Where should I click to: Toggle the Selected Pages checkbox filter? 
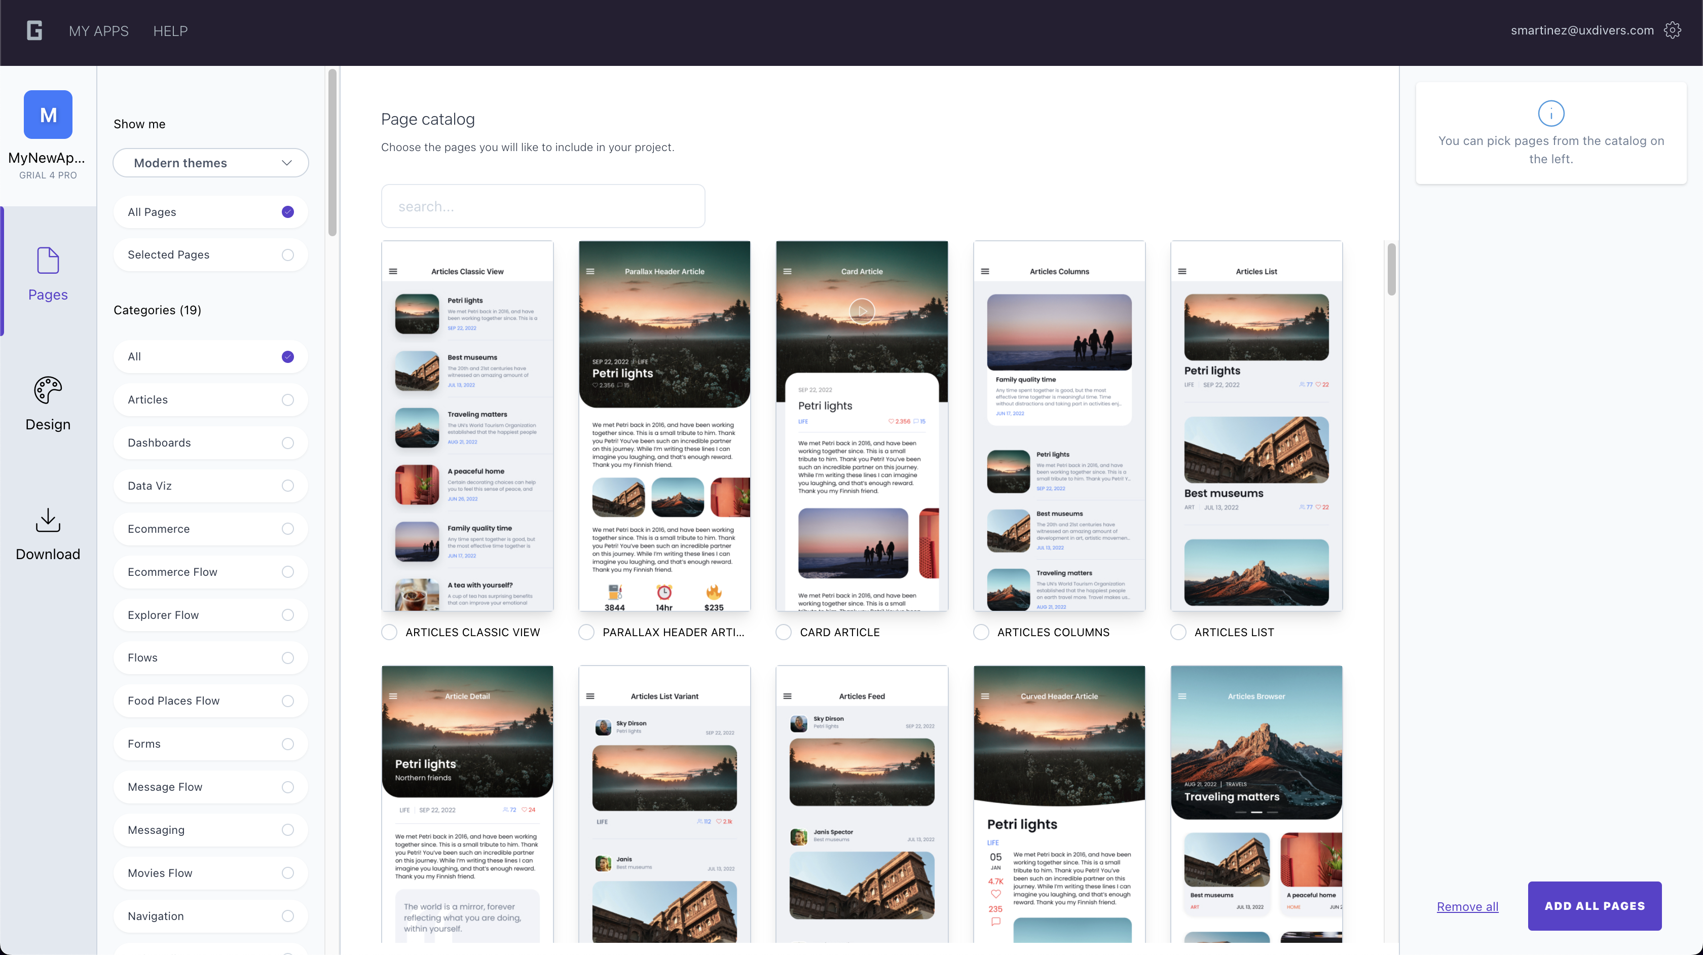pyautogui.click(x=288, y=254)
